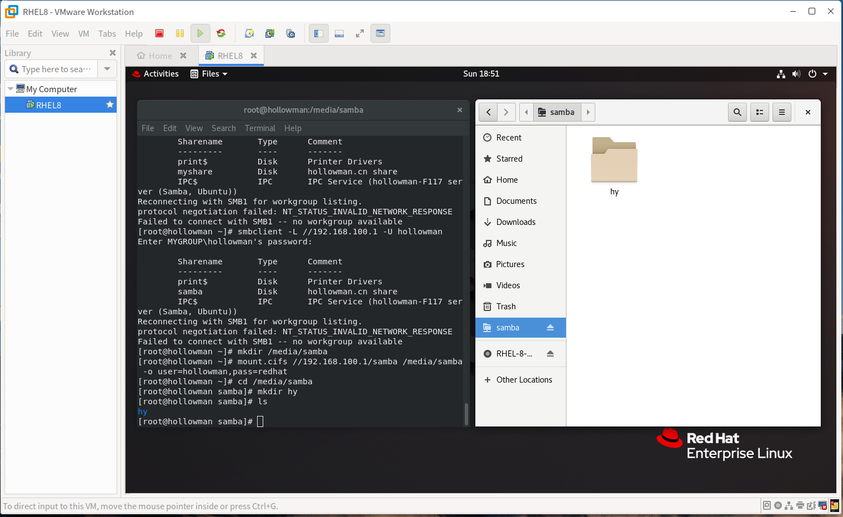Open GNOME Activities overview

point(156,74)
